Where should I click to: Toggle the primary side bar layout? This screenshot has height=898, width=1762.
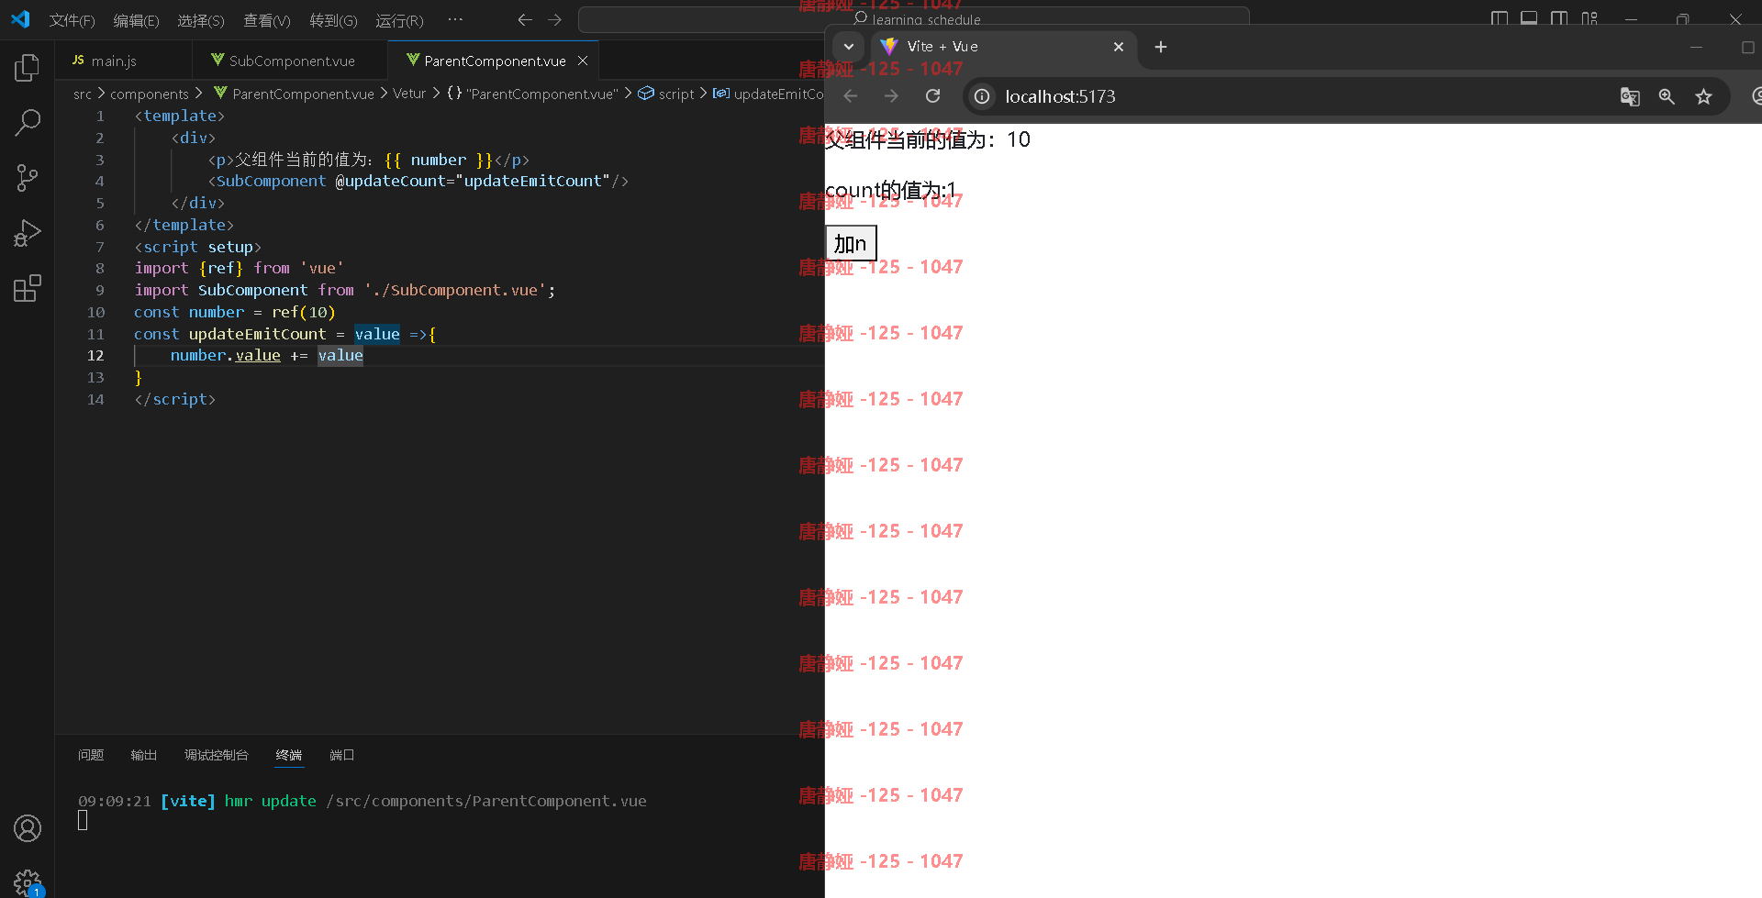tap(1500, 18)
